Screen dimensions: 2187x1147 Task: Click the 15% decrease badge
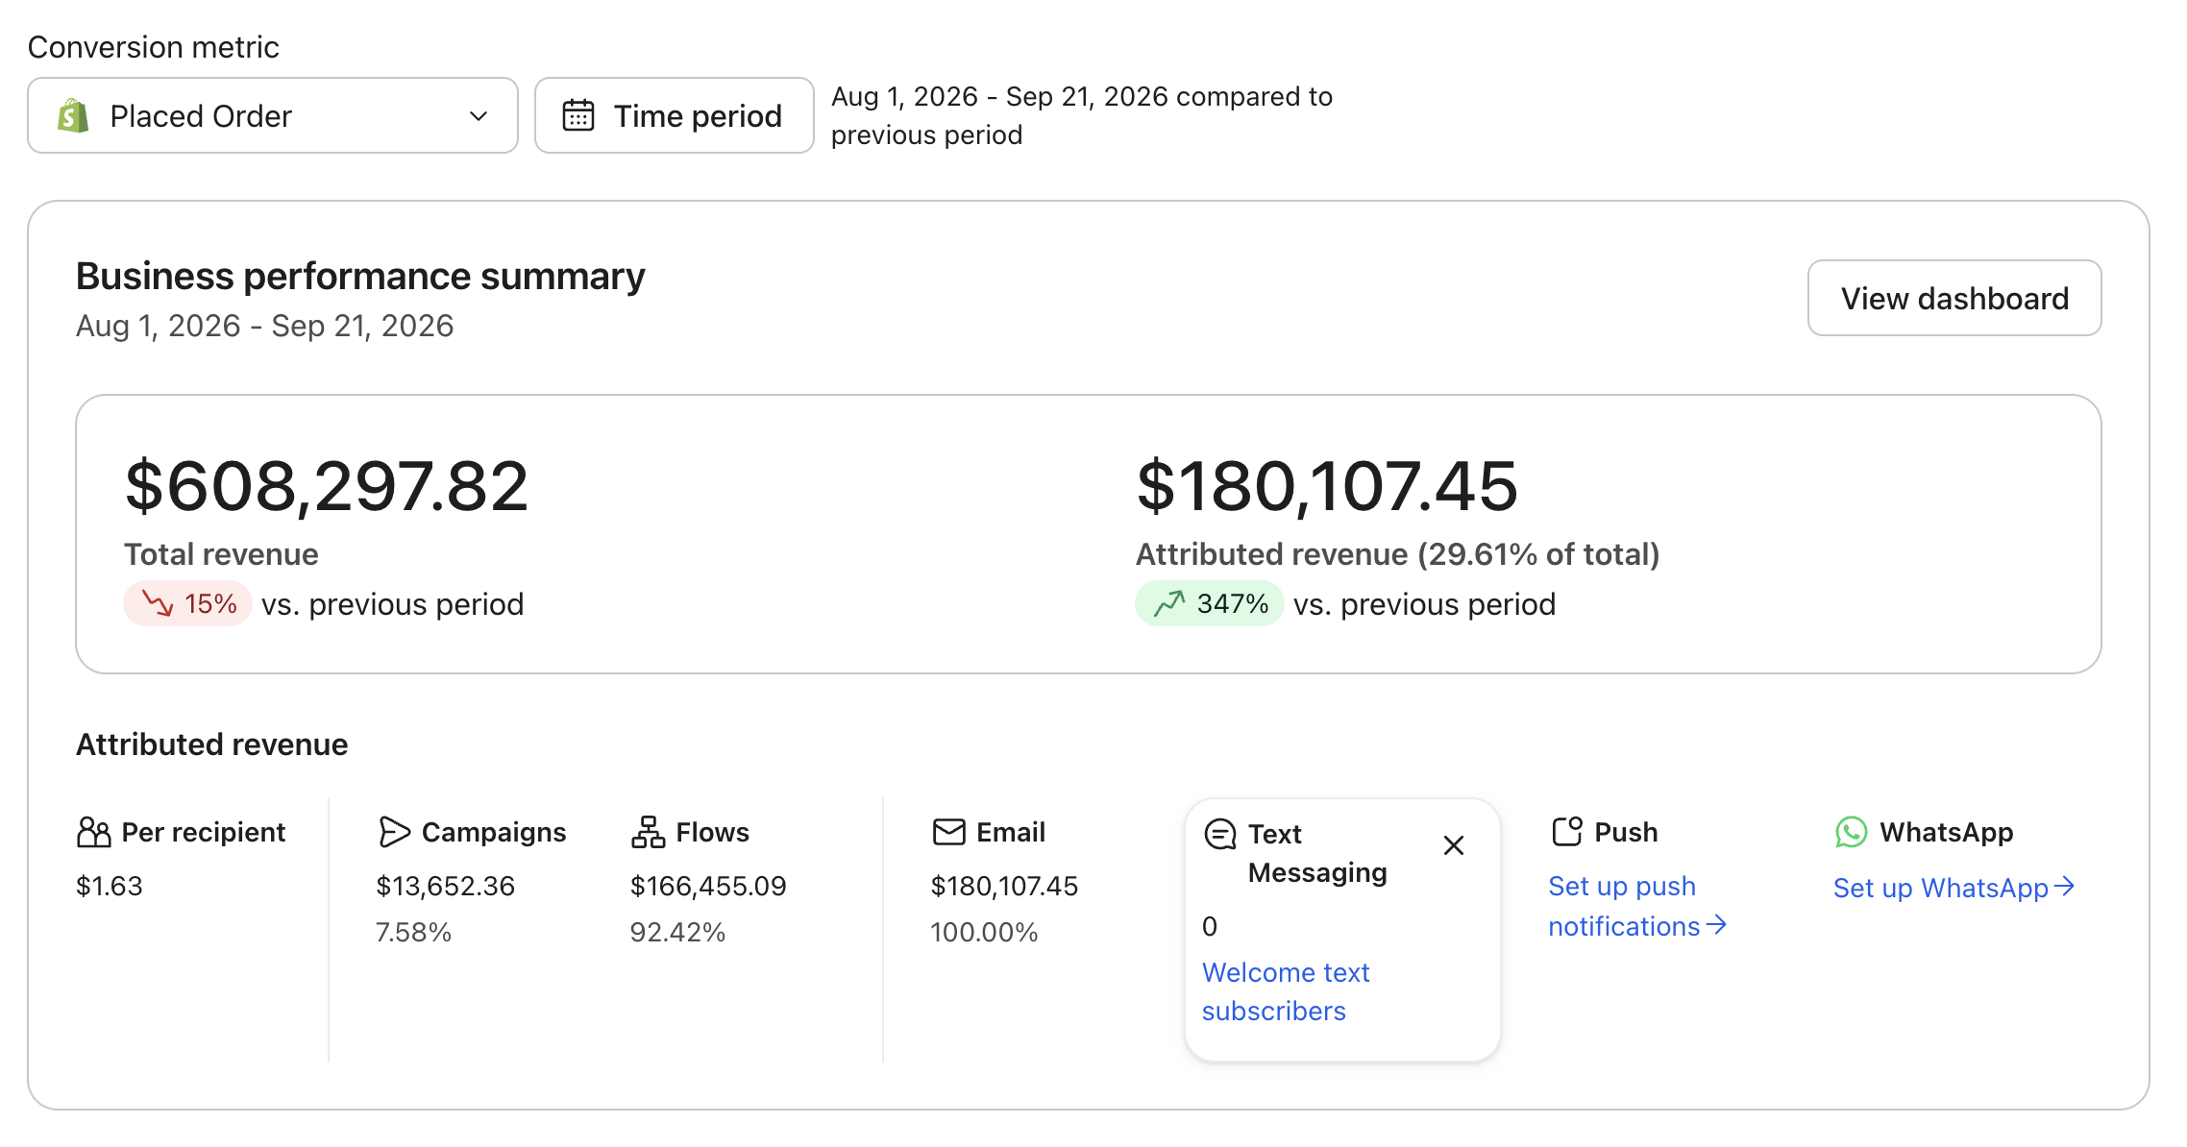(187, 603)
